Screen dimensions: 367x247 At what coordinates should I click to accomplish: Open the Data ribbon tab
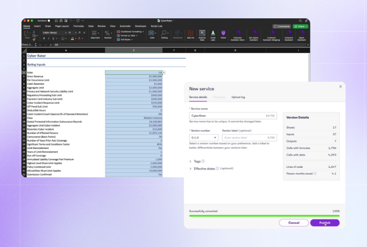coord(91,26)
